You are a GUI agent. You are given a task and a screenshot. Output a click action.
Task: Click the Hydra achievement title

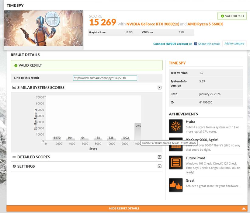[x=190, y=122]
